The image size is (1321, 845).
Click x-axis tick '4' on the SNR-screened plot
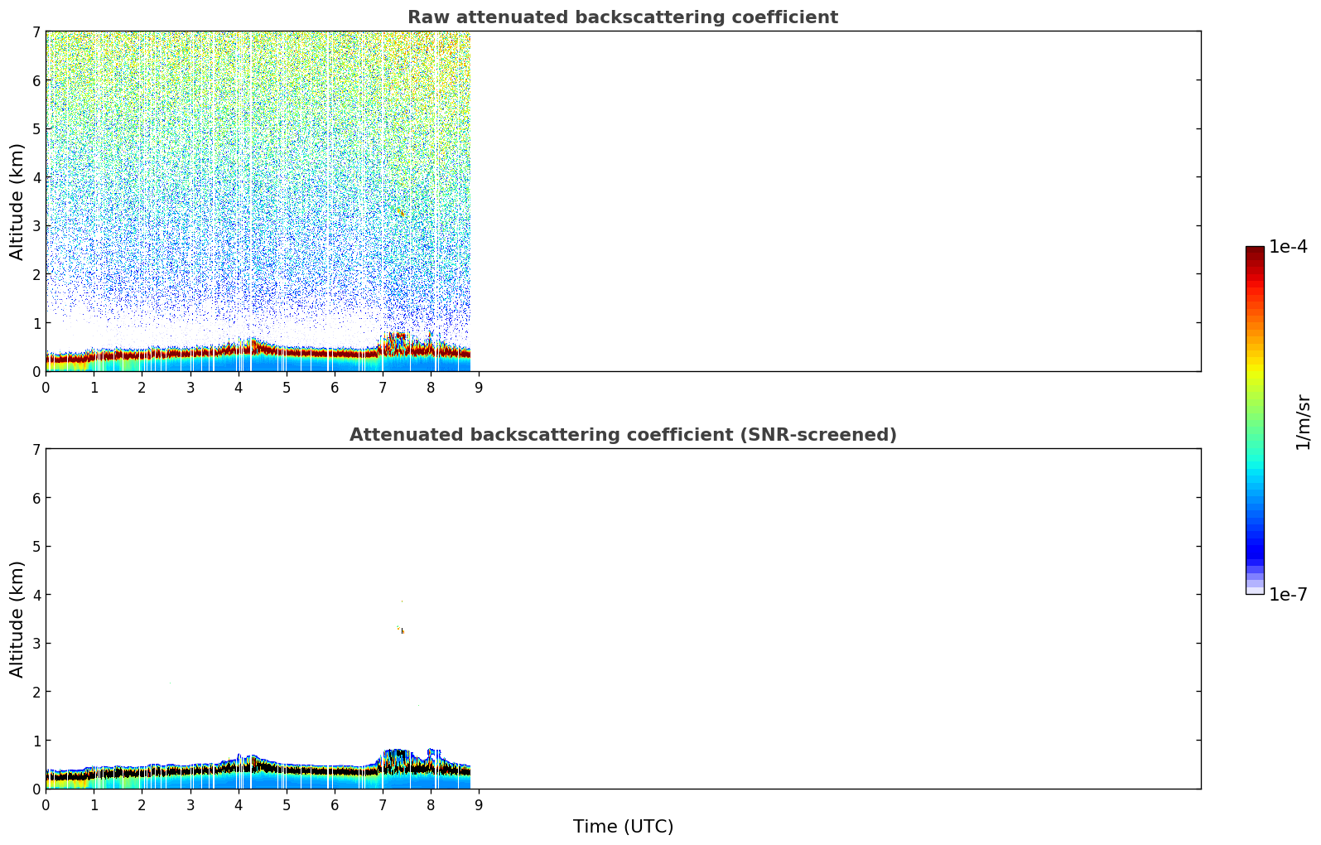click(239, 804)
